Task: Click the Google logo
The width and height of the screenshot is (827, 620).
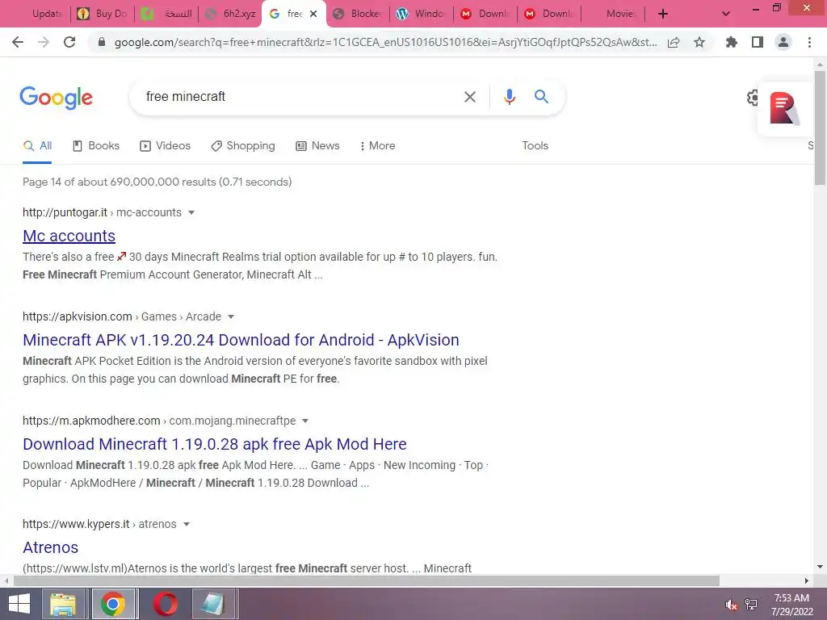Action: click(x=57, y=98)
